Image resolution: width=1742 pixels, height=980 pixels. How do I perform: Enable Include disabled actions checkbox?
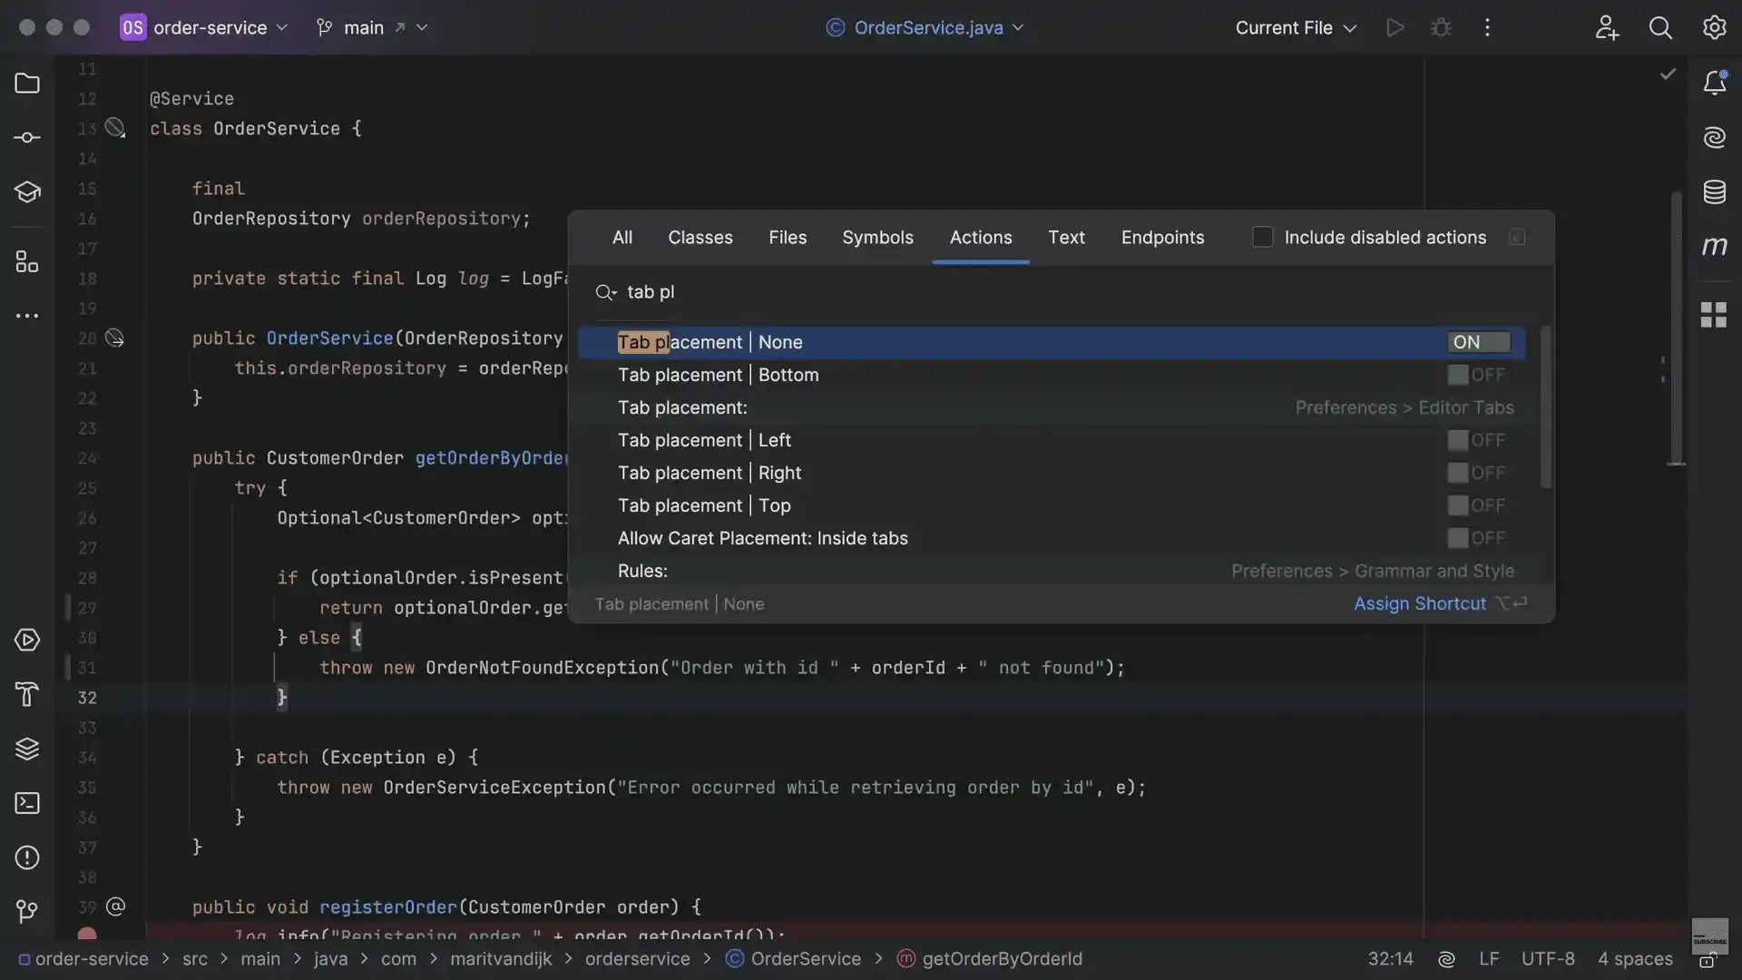pyautogui.click(x=1262, y=237)
